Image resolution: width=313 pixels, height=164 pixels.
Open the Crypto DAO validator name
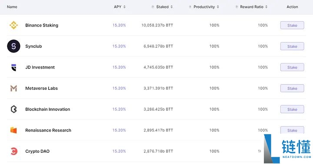tap(37, 151)
